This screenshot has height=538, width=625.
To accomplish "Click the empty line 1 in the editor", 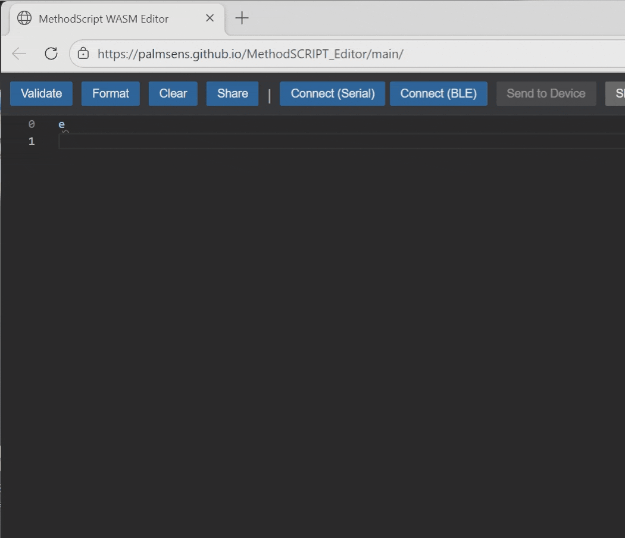I will [x=298, y=142].
